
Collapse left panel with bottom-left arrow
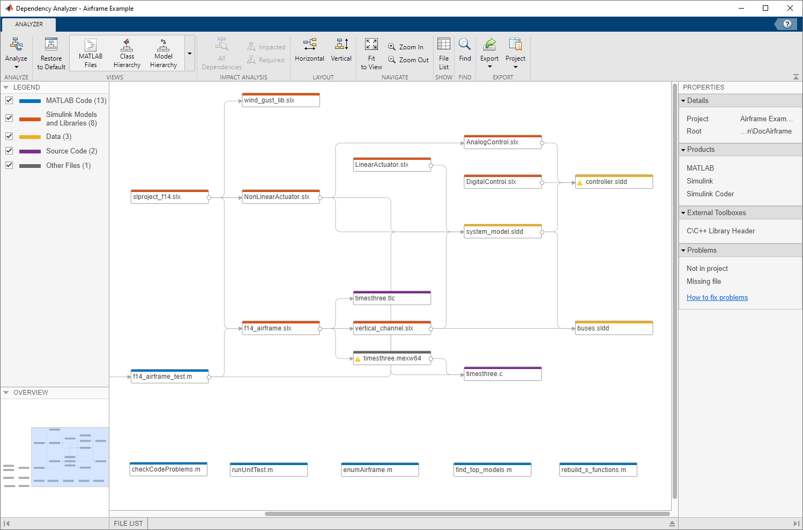pos(6,524)
